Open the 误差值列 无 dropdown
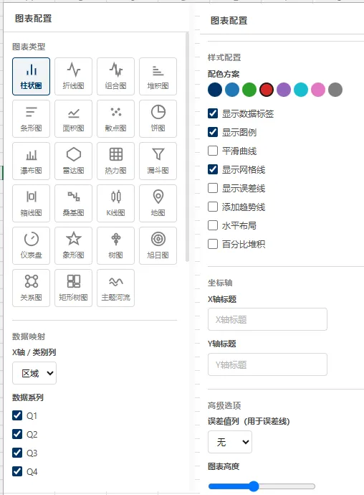The image size is (364, 495). [x=230, y=442]
